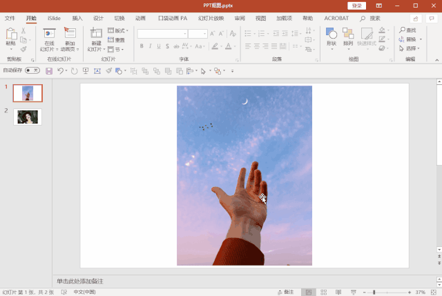Click the text highlight color pen
Image resolution: width=442 pixels, height=296 pixels.
point(215,46)
